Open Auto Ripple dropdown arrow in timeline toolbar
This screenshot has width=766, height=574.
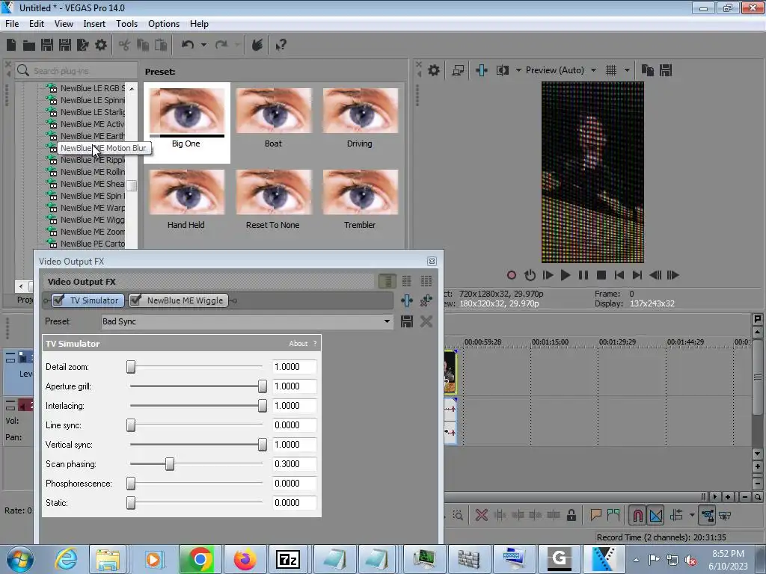[x=692, y=515]
